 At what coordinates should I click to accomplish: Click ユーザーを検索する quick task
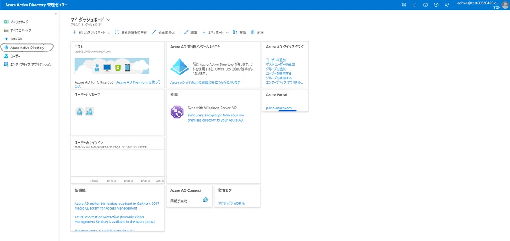click(x=279, y=73)
